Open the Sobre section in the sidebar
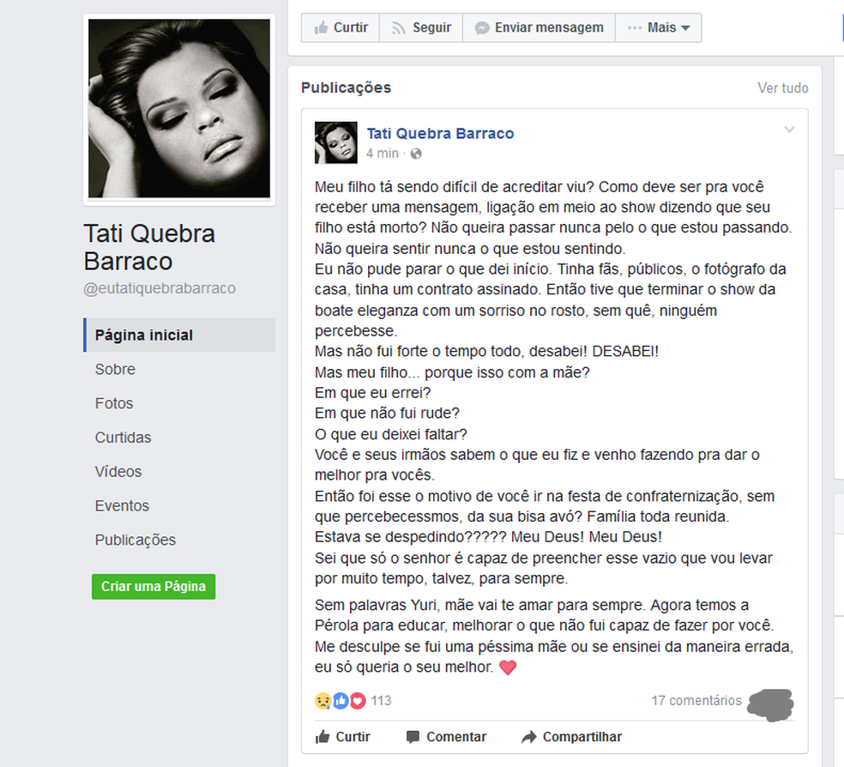Image resolution: width=844 pixels, height=767 pixels. point(115,369)
